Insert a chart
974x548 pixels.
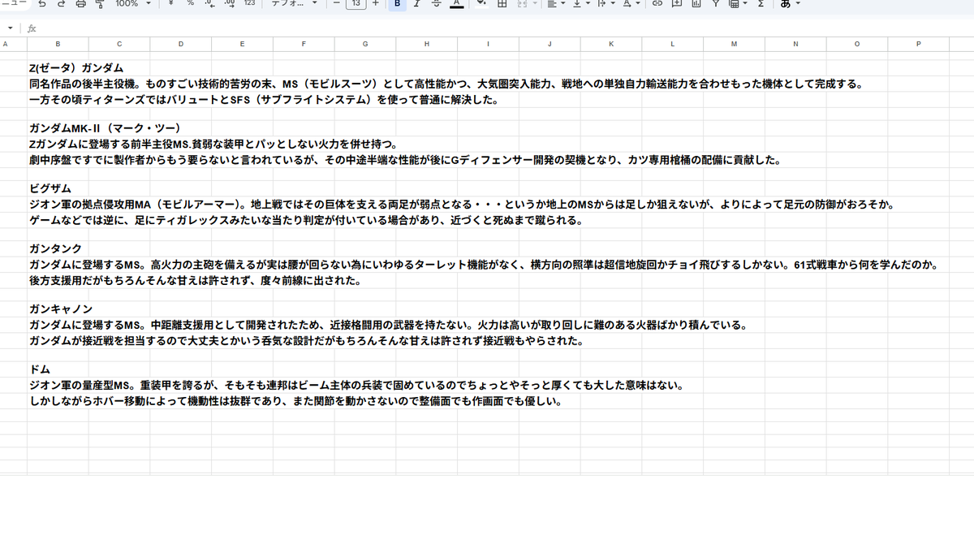tap(696, 4)
